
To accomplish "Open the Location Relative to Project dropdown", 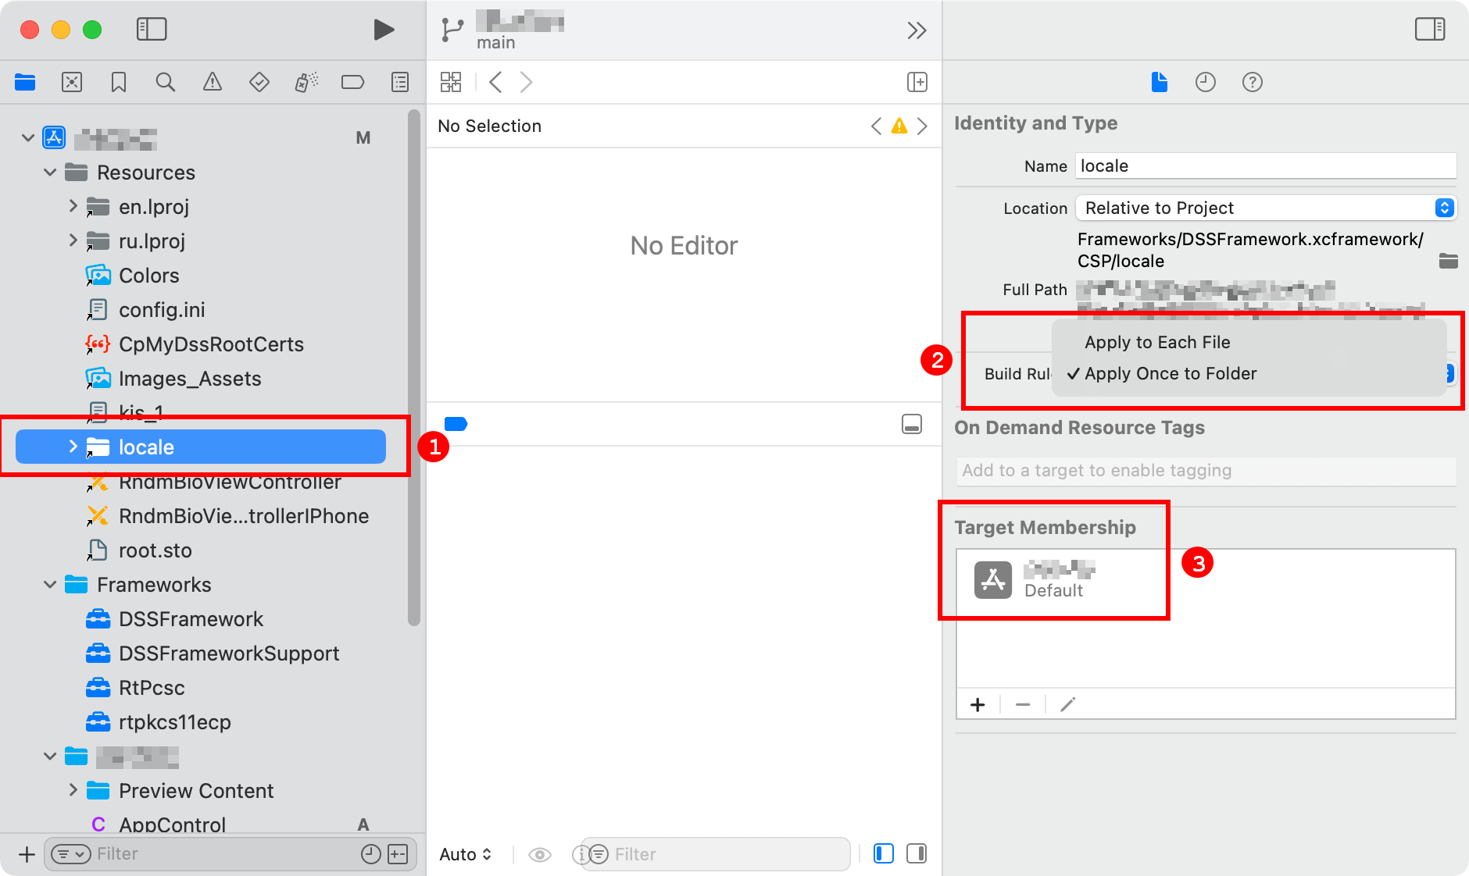I will 1265,208.
